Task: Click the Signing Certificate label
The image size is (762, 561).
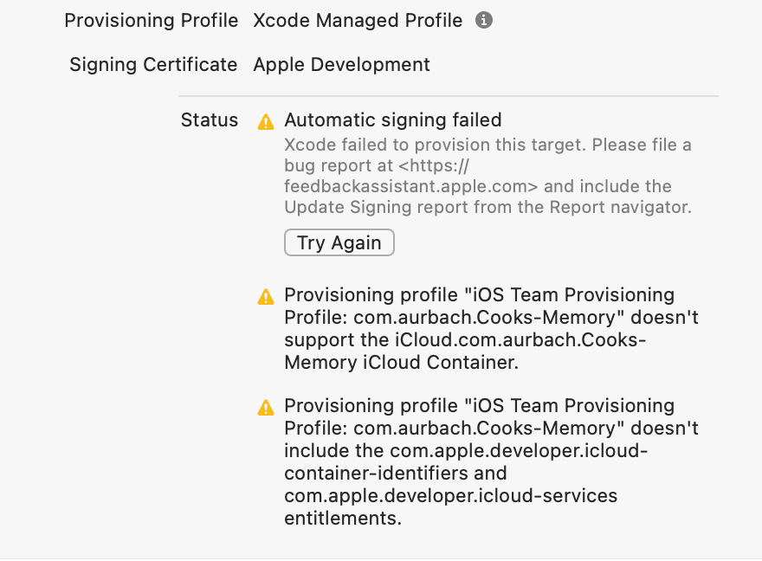Action: point(153,65)
